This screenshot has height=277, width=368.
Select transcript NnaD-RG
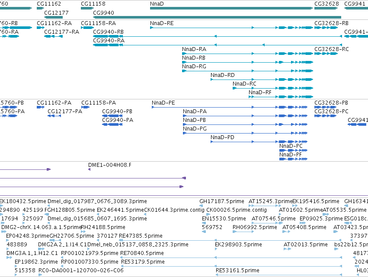pyautogui.click(x=194, y=67)
